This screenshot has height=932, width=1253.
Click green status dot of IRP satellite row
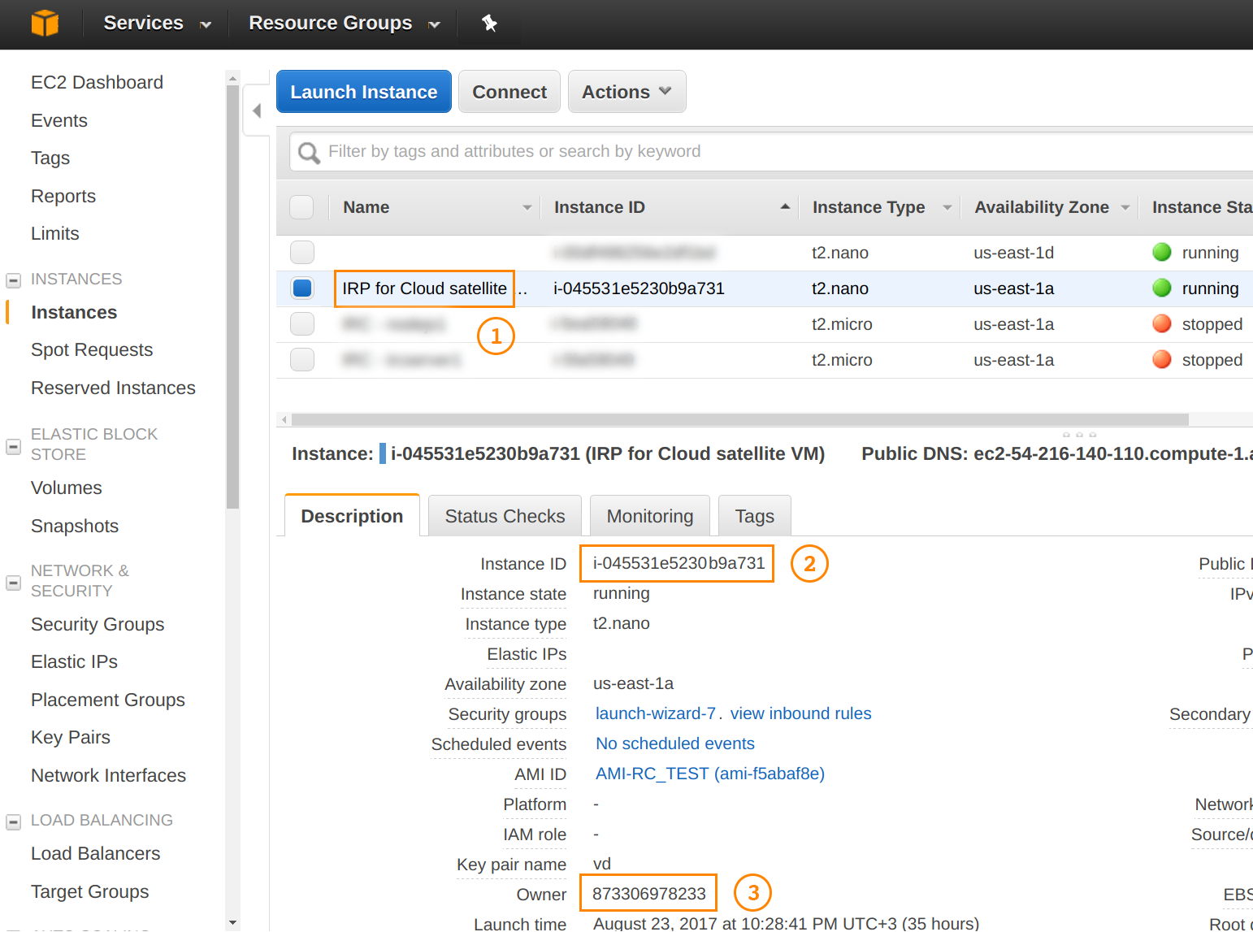[1162, 288]
